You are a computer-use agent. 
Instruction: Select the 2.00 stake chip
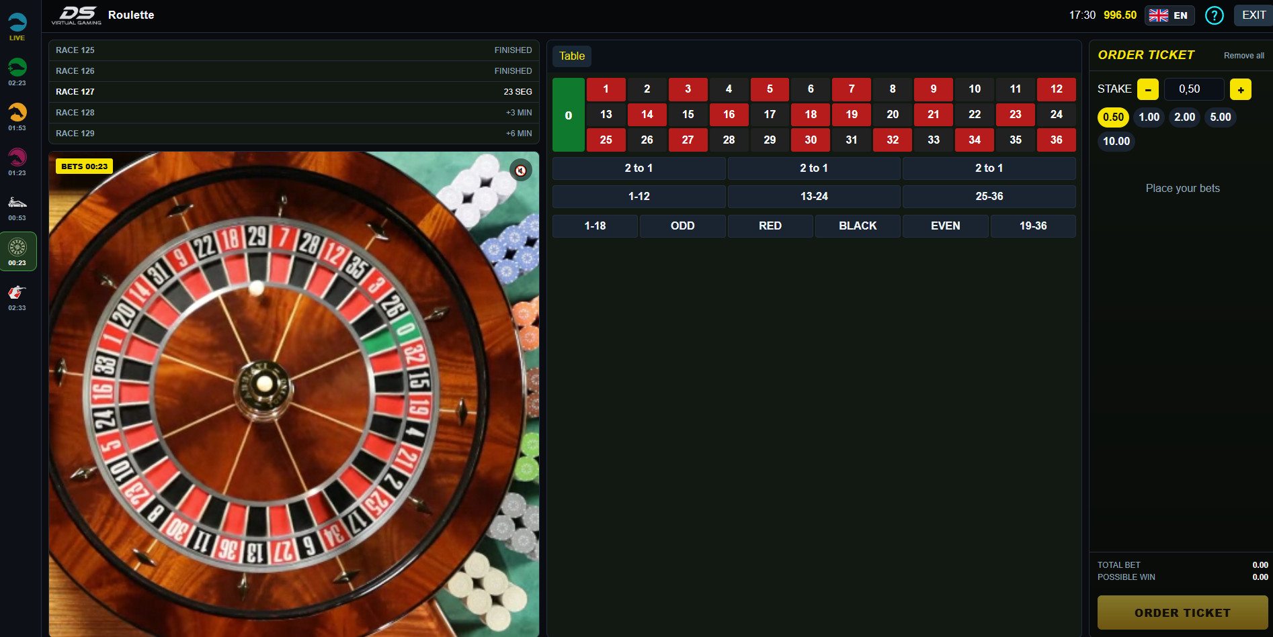click(x=1185, y=117)
